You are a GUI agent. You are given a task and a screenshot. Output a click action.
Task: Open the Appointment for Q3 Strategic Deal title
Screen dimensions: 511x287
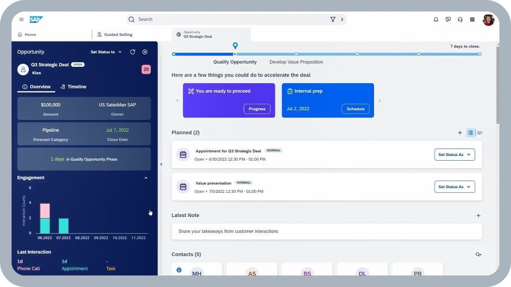(x=228, y=151)
